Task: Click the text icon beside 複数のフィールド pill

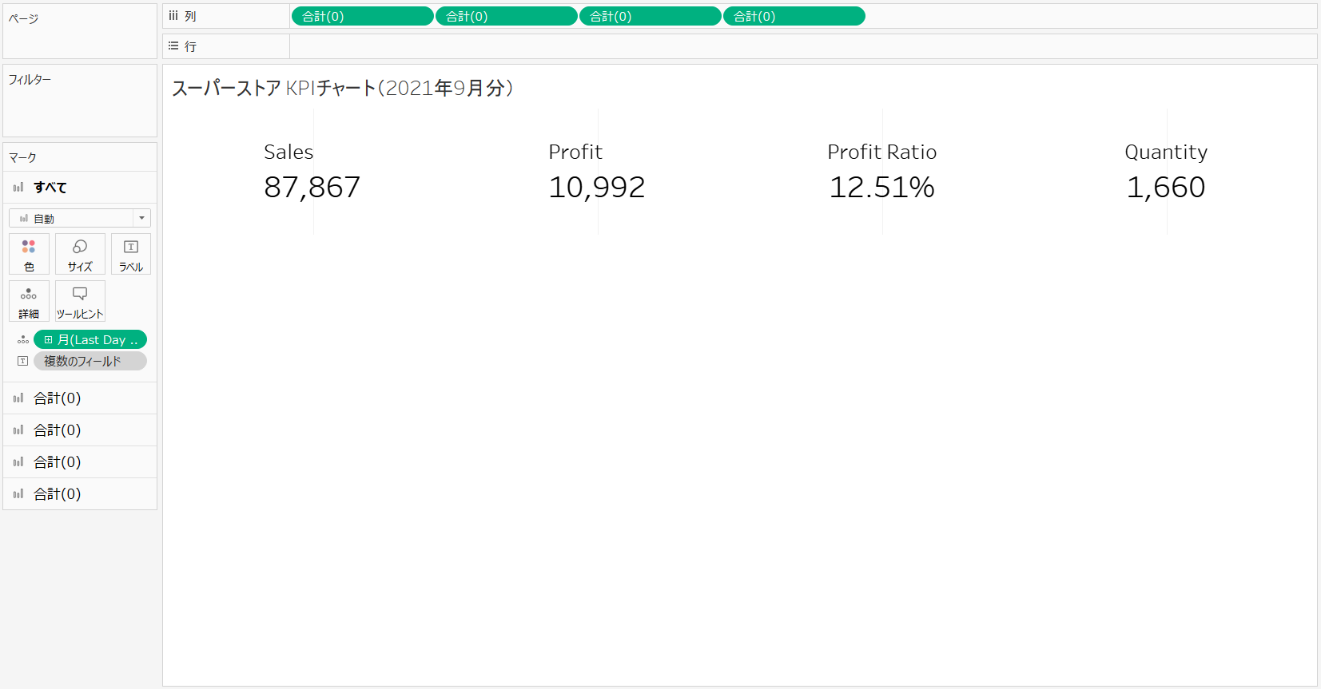Action: coord(23,361)
